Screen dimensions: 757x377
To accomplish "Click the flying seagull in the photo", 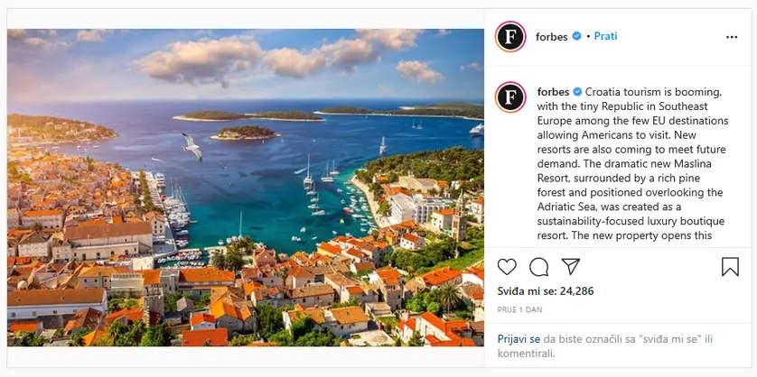I will pyautogui.click(x=191, y=145).
